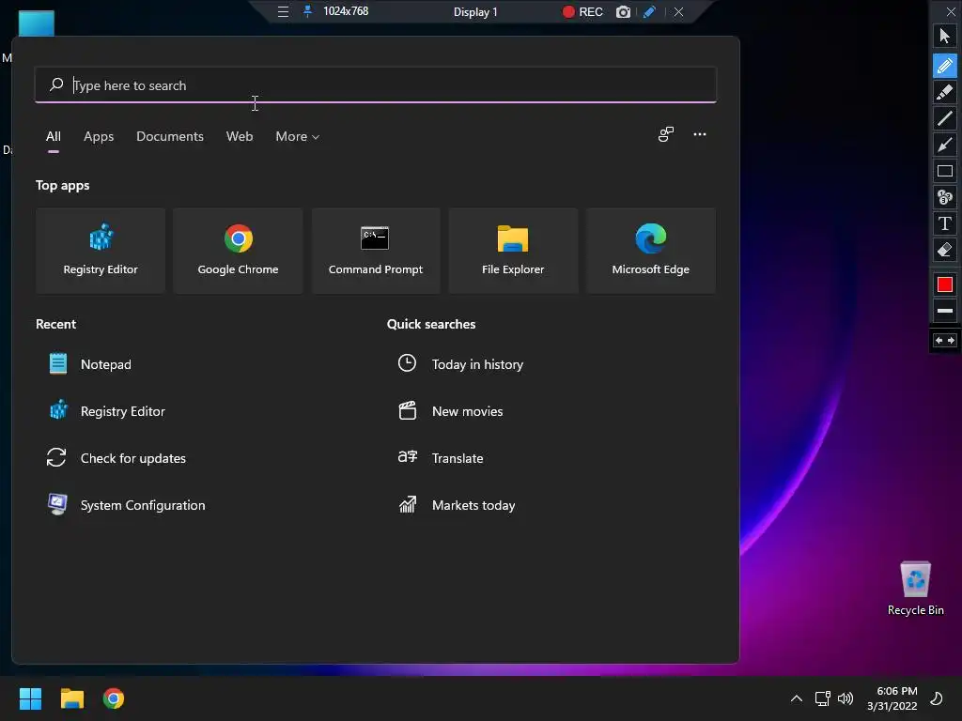Change the line thickness setting
962x721 pixels.
[945, 311]
